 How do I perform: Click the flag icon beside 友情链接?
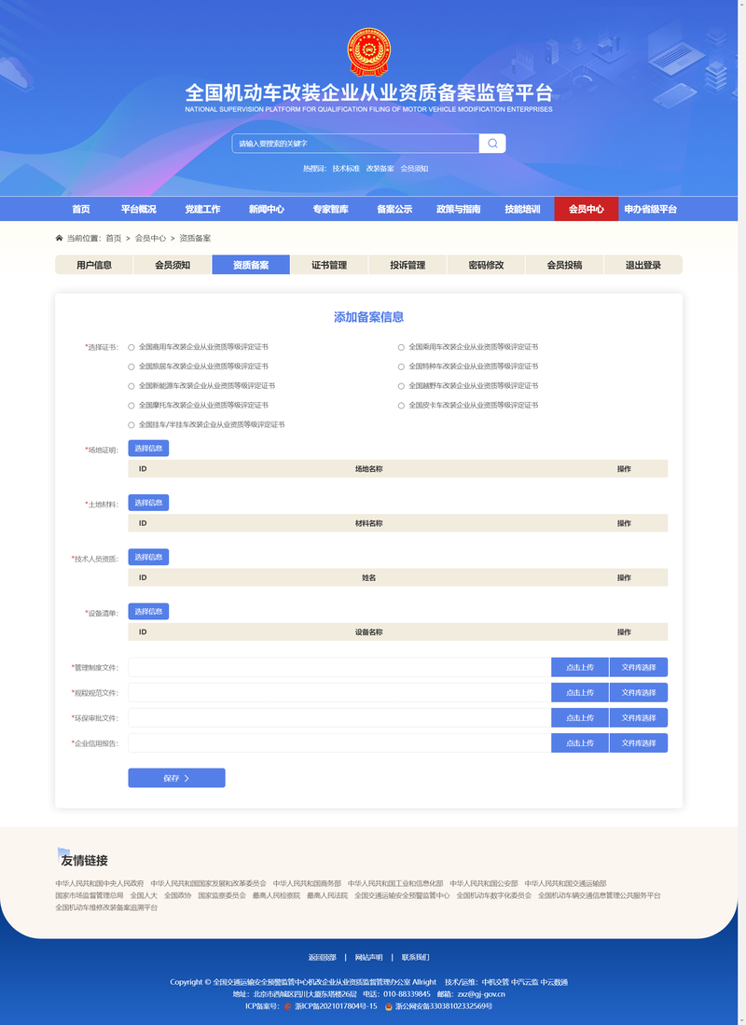click(63, 853)
